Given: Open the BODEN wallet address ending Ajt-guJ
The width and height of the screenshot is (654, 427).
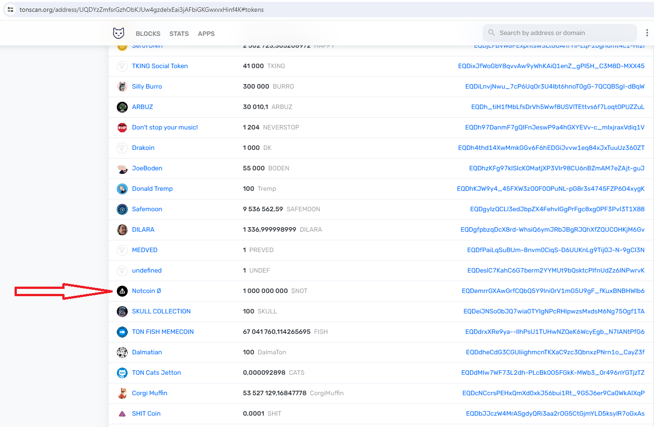Looking at the screenshot, I should coord(557,168).
